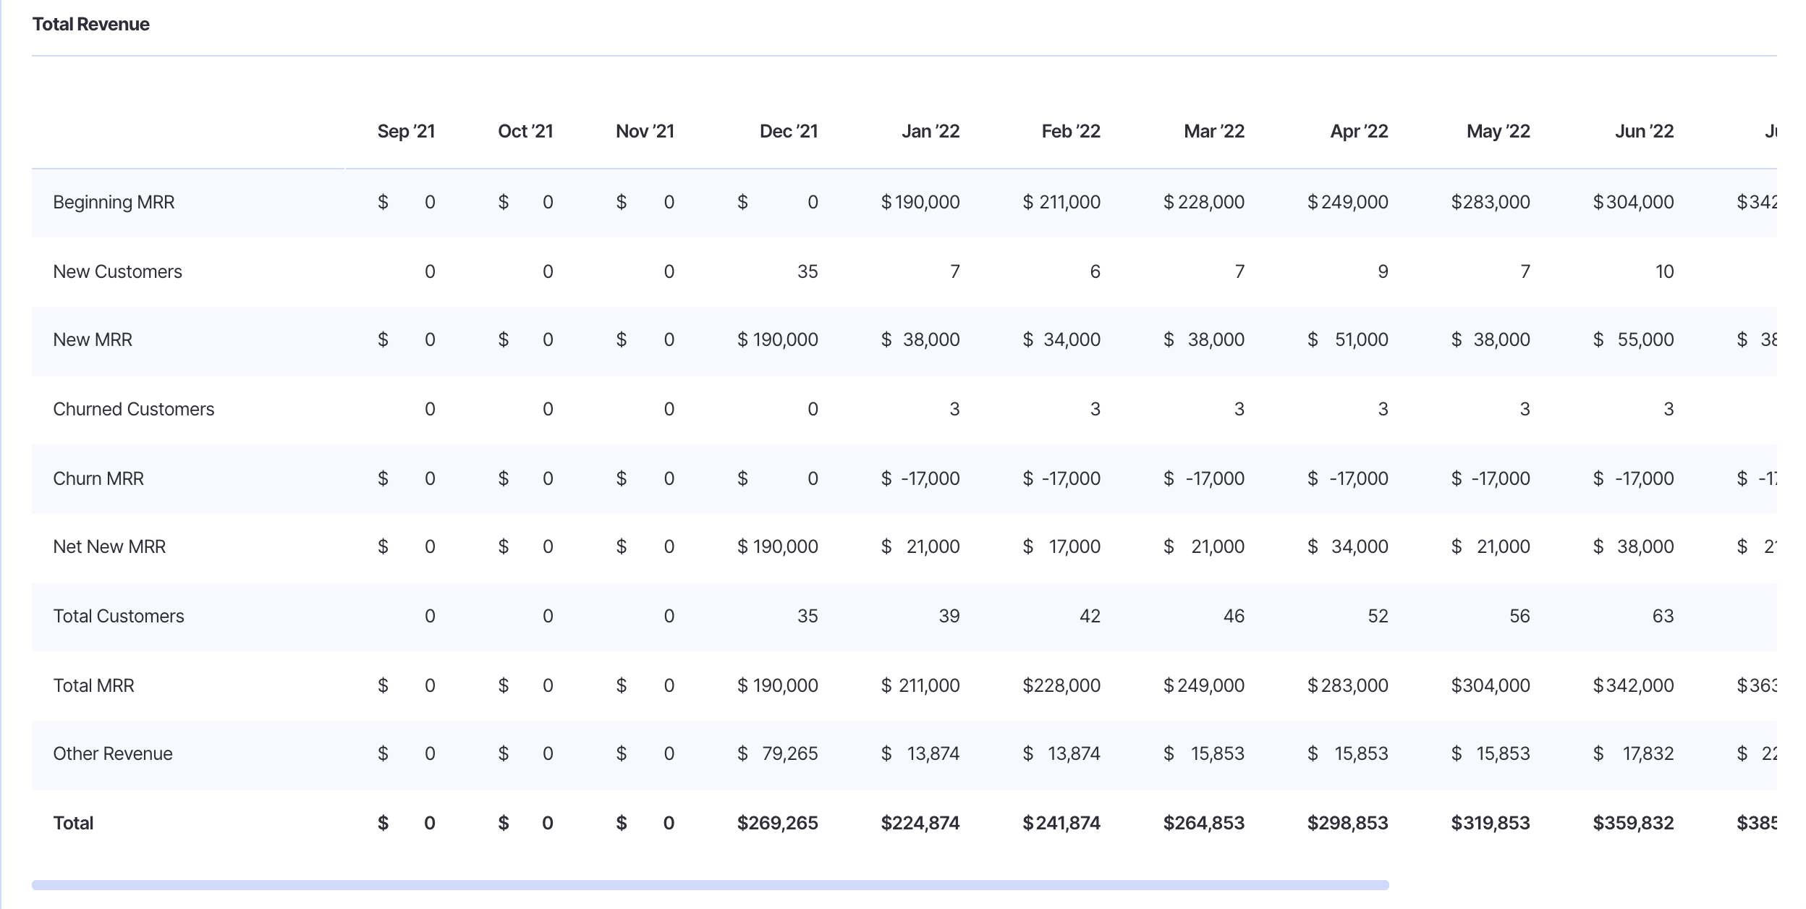Select the Beginning MRR row label

pos(114,203)
